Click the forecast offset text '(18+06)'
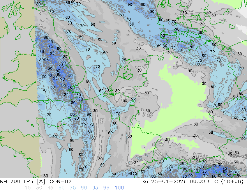Viewport: 247px width, 191px height. pos(232,182)
